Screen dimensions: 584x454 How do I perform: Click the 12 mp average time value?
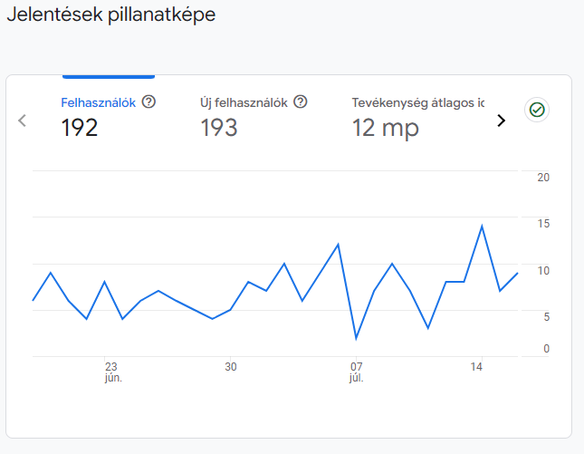385,129
